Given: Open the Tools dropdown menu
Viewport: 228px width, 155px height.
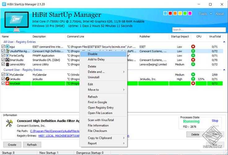Looking at the screenshot, I should click(205, 14).
